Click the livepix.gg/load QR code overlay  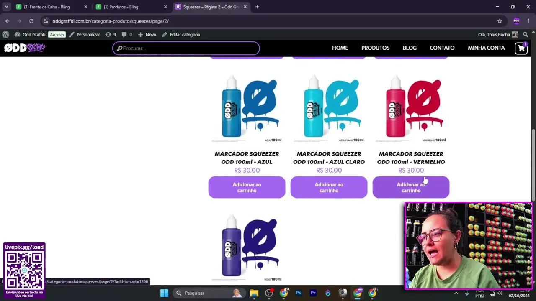click(24, 270)
